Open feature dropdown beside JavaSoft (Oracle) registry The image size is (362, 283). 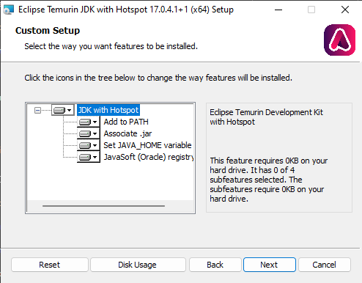tap(89, 157)
